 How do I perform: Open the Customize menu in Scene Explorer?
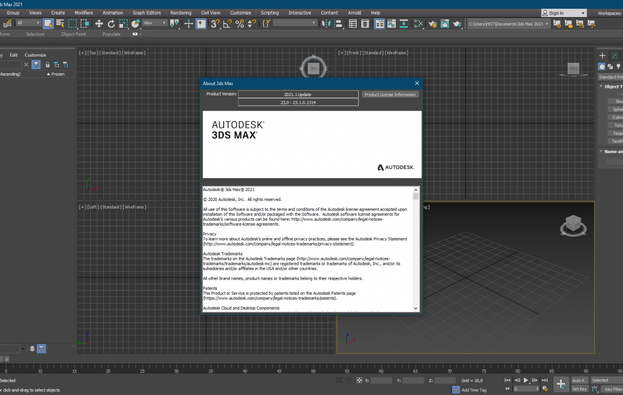[35, 55]
